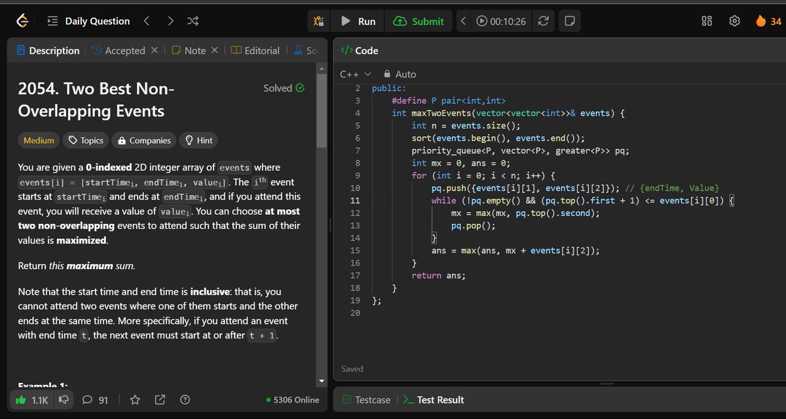Toggle the Auto lock setting

point(400,75)
